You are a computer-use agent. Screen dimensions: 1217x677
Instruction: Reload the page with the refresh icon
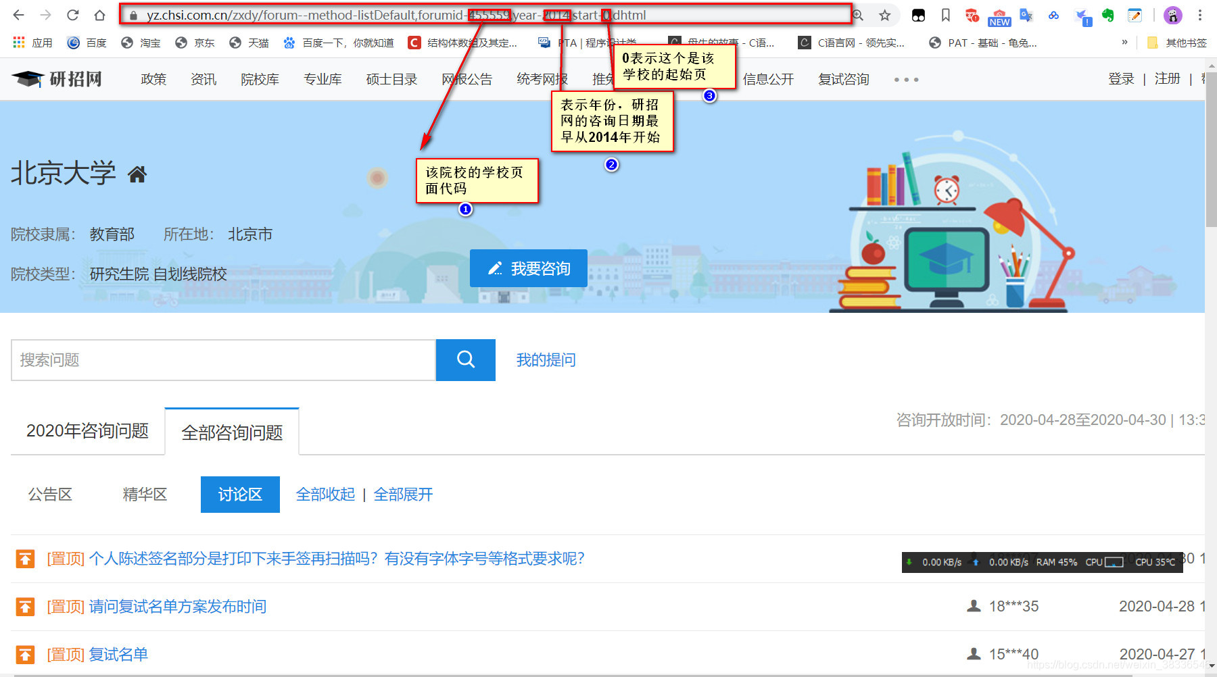pyautogui.click(x=72, y=15)
